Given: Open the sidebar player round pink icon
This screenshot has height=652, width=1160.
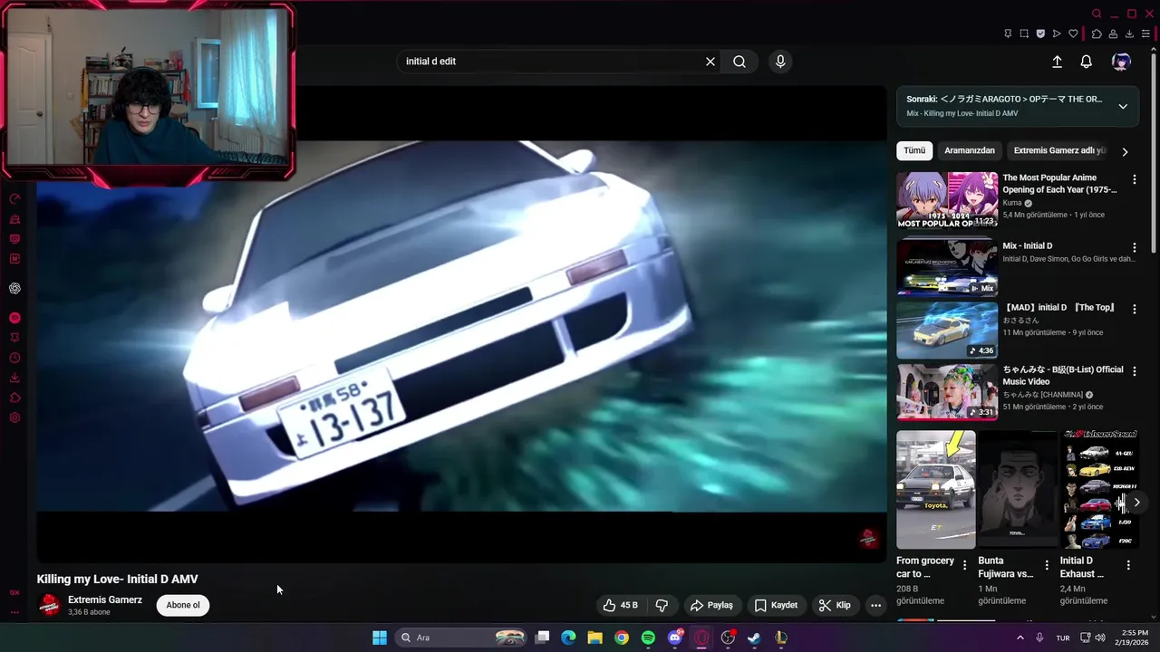Looking at the screenshot, I should tap(14, 318).
